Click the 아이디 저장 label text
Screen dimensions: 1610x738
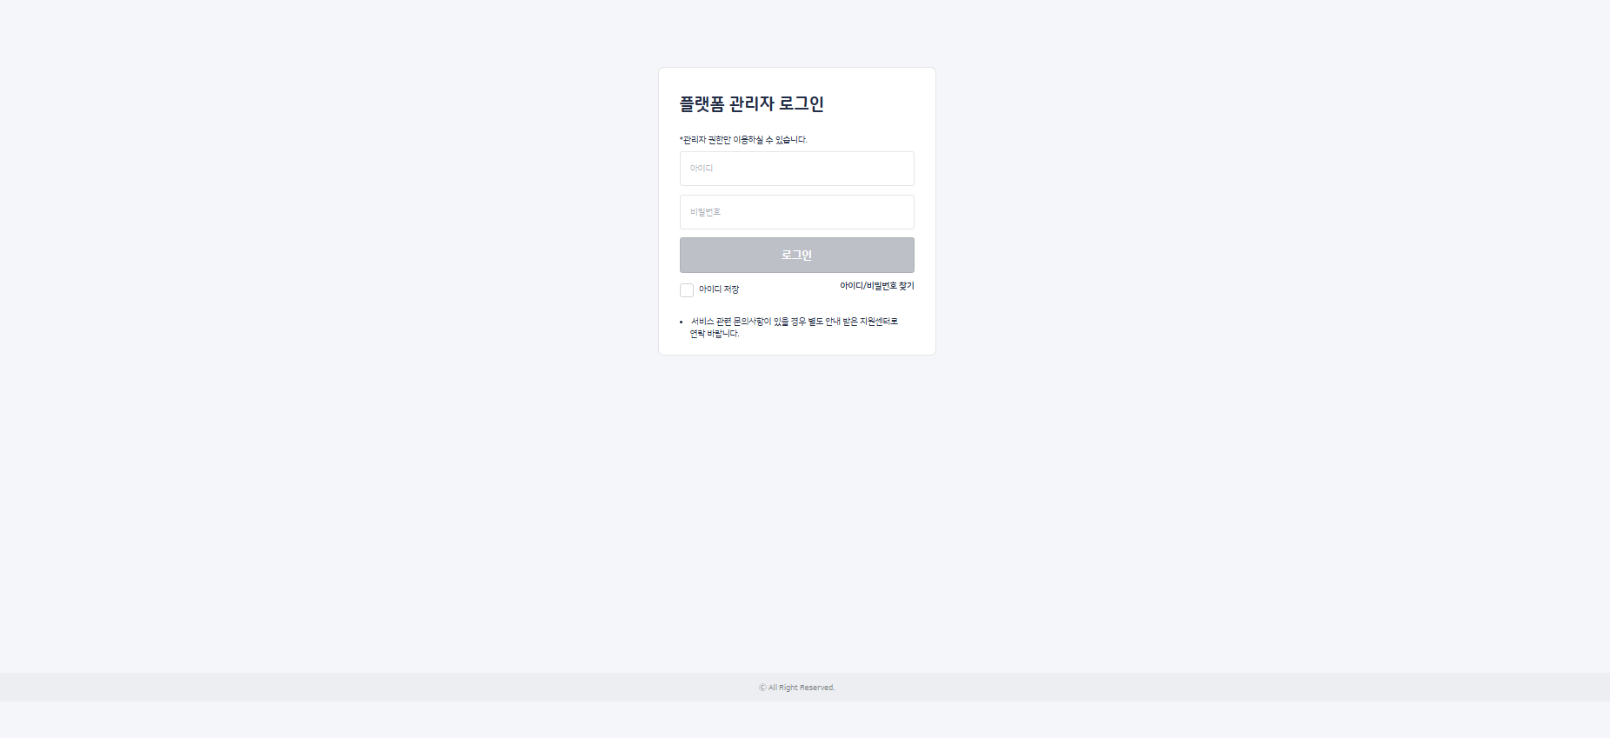click(719, 289)
